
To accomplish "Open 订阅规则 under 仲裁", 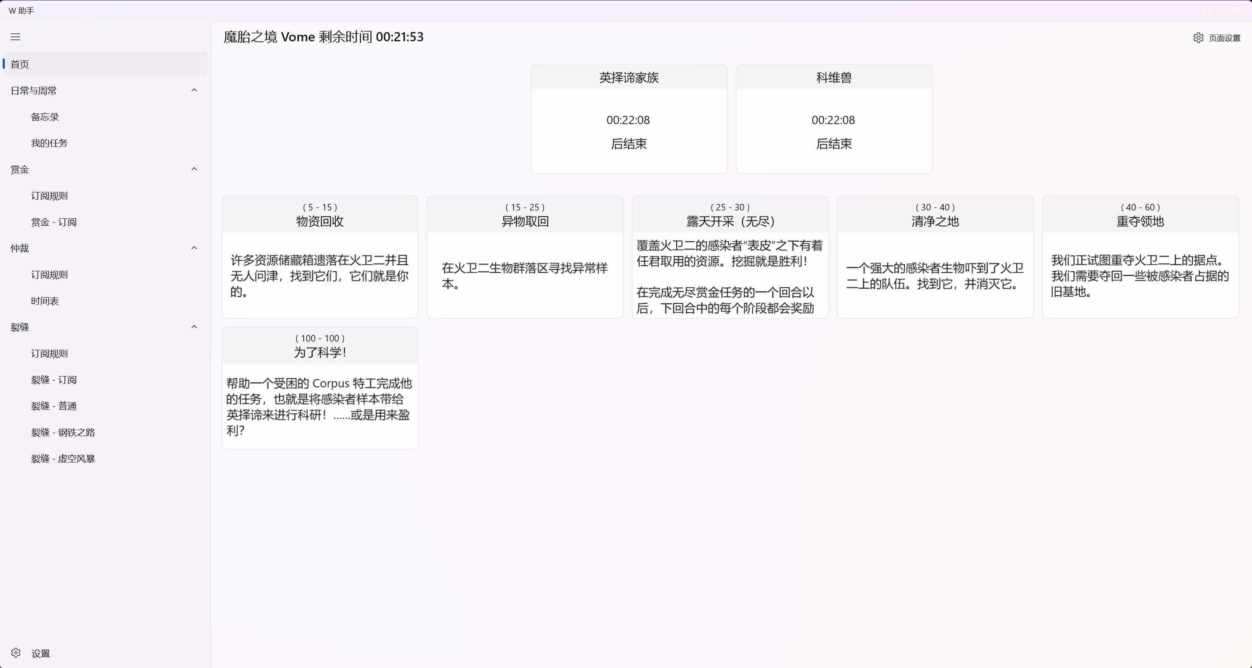I will click(x=49, y=274).
